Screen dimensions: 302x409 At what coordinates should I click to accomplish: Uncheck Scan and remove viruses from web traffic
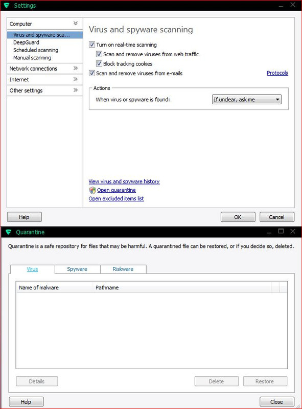point(99,54)
